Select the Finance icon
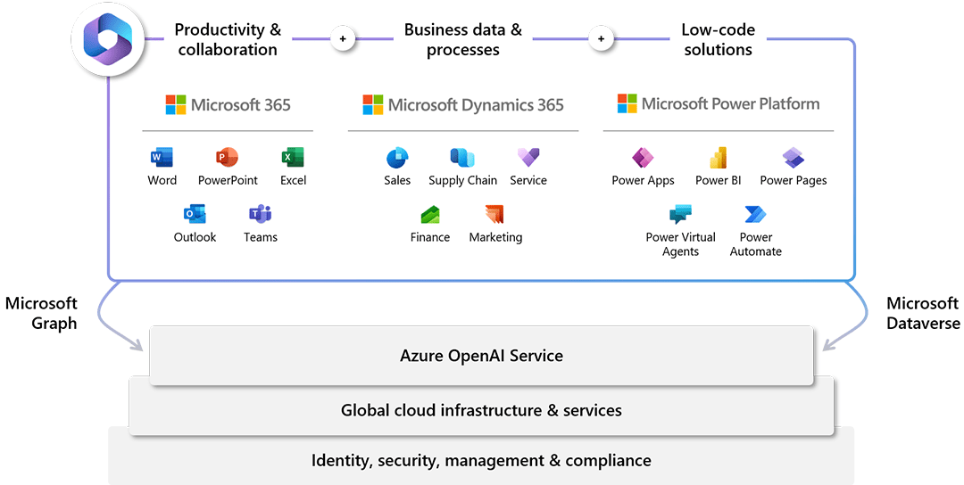 click(x=429, y=214)
